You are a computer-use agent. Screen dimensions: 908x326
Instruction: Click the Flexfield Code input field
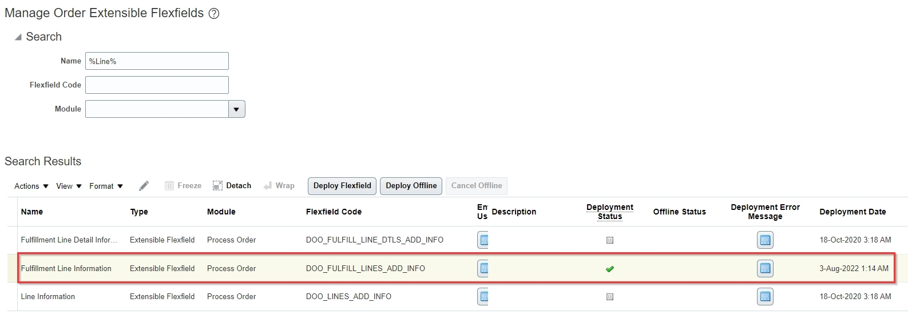[157, 85]
